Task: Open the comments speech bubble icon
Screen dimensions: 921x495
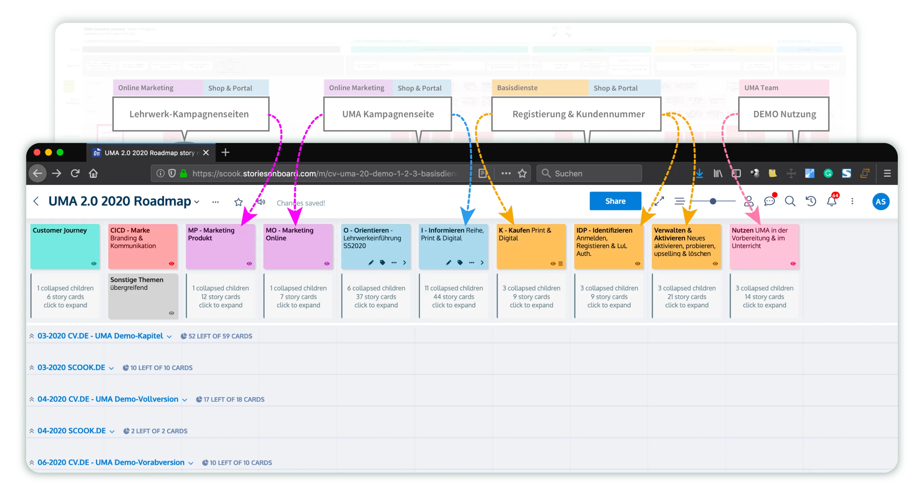Action: [x=770, y=201]
